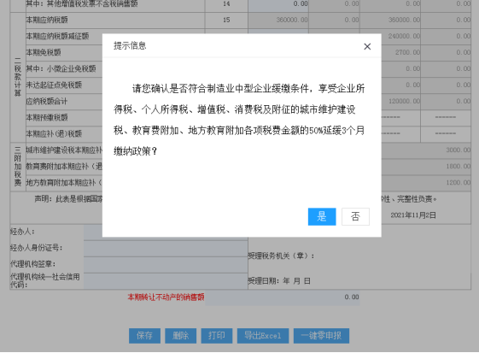Click the 本期应补(退)税额 row label
479x353 pixels.
pyautogui.click(x=54, y=133)
